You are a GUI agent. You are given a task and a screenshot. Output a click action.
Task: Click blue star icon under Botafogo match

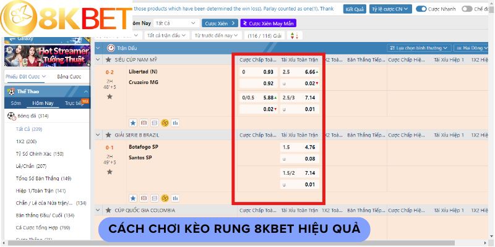[133, 198]
